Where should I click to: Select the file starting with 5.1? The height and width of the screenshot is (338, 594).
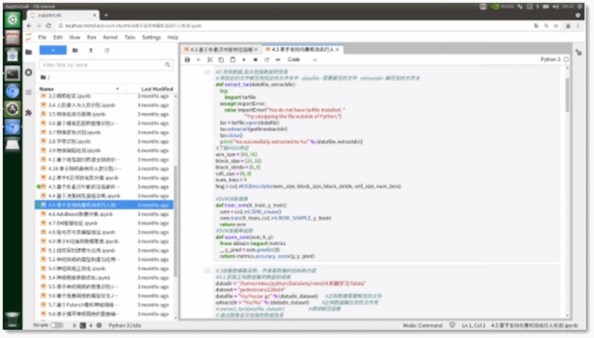(x=104, y=250)
